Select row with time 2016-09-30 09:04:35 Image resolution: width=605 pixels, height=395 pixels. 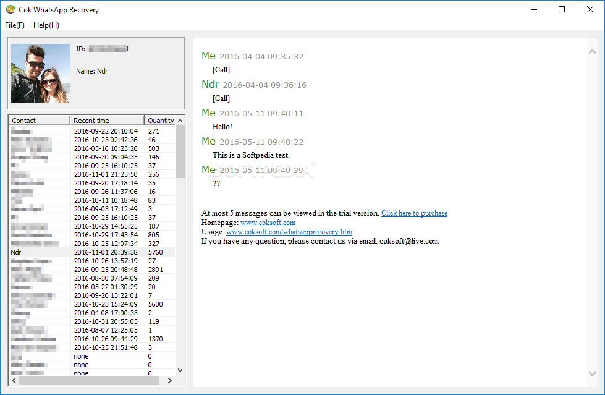click(x=92, y=157)
